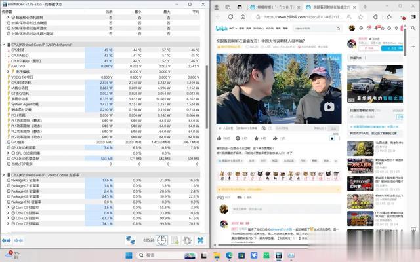Expand more video tags chevron

[x=335, y=160]
